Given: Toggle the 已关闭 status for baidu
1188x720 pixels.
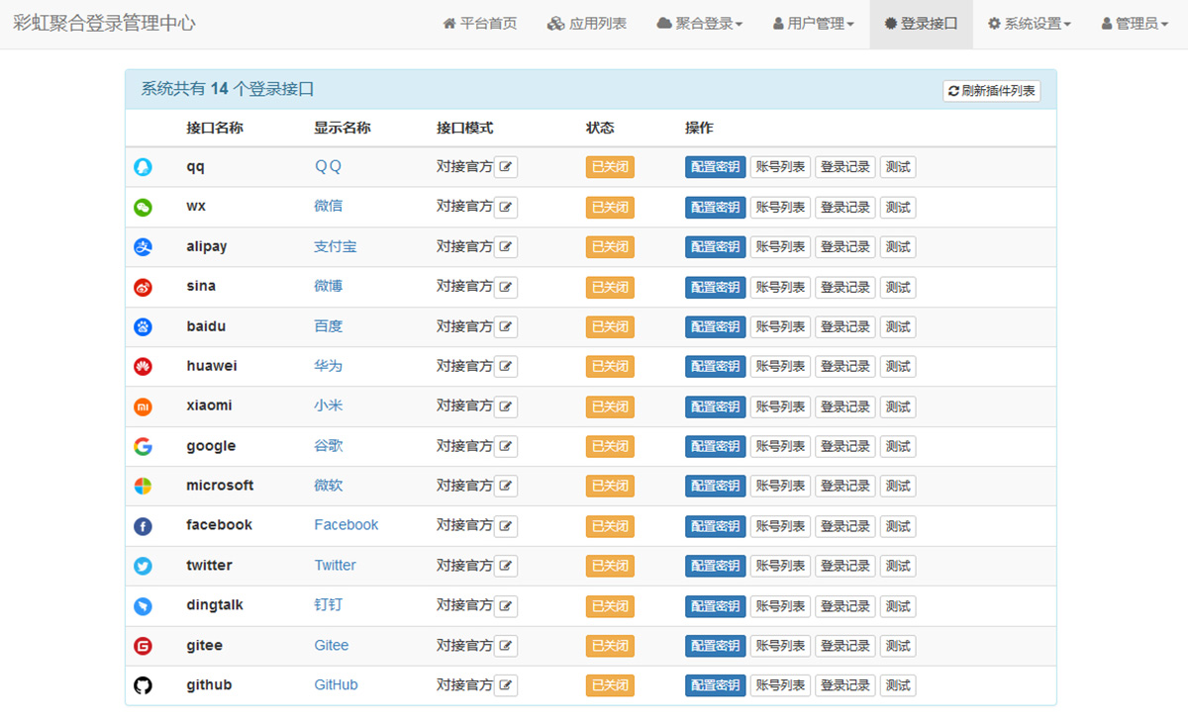Looking at the screenshot, I should point(610,326).
